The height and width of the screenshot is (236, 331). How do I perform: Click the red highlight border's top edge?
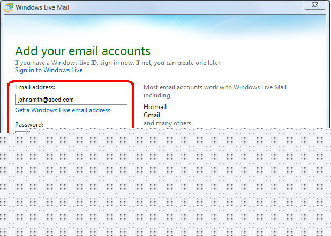(71, 80)
